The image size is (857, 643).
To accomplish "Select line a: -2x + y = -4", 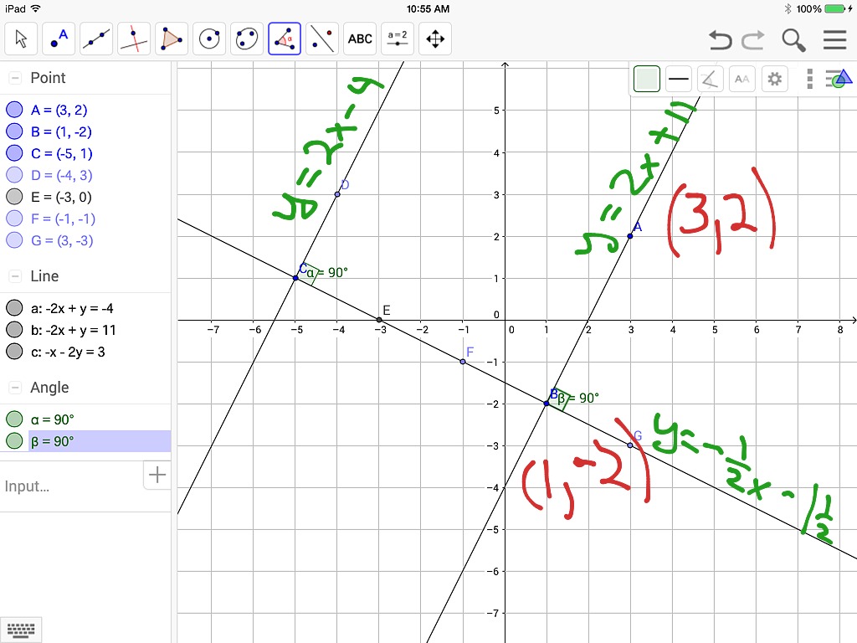I will (72, 308).
